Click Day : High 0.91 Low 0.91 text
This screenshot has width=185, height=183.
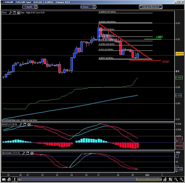tap(33, 13)
